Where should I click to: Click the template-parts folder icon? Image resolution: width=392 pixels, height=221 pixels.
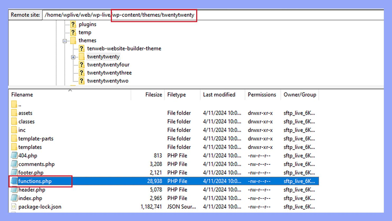coord(14,138)
